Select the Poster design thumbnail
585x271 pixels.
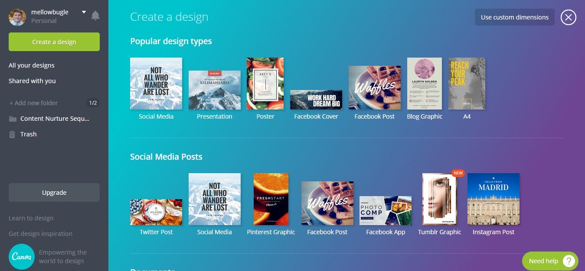point(265,84)
